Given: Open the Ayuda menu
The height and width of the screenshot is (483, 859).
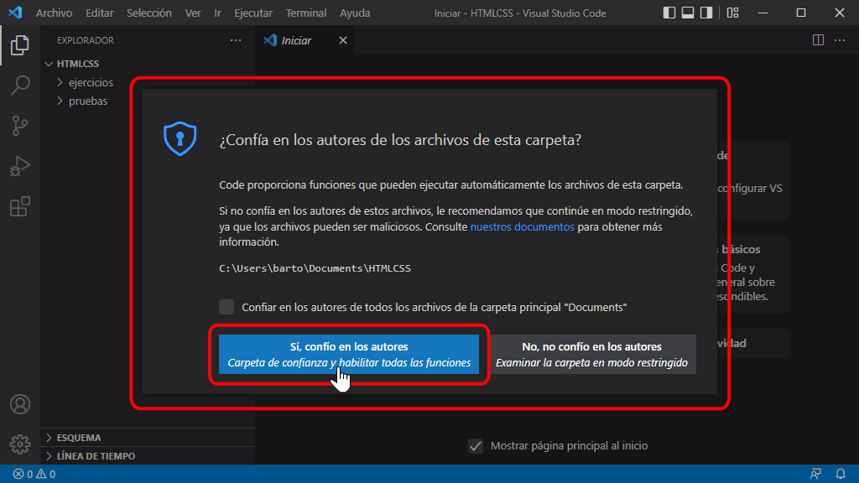Looking at the screenshot, I should point(355,13).
